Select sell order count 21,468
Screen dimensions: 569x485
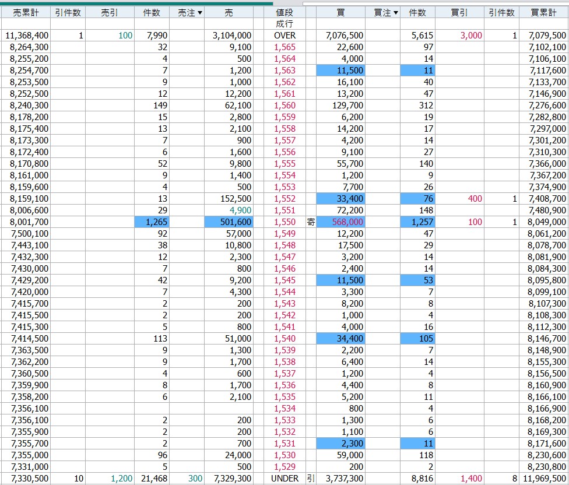point(154,479)
